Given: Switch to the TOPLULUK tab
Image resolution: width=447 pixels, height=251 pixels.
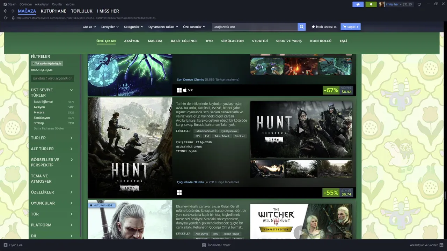Looking at the screenshot, I should pyautogui.click(x=82, y=11).
